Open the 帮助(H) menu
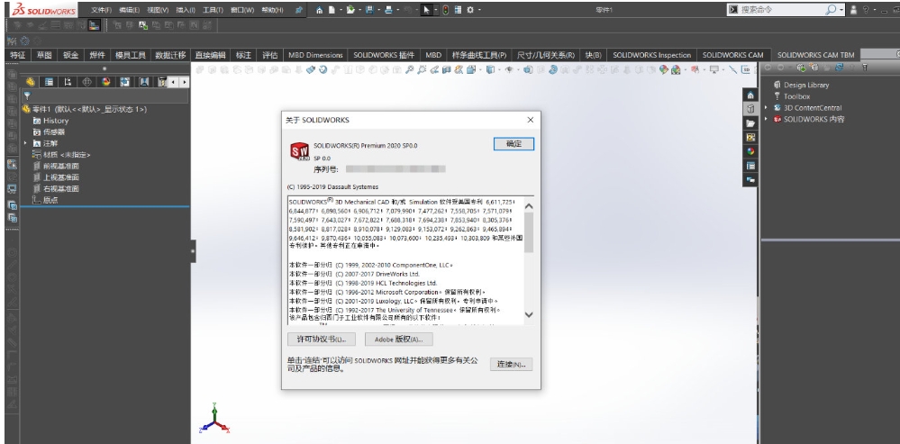 click(x=272, y=10)
